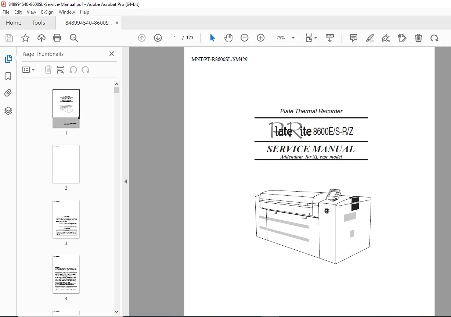
Task: Open the Attachments paperclip panel
Action: [x=8, y=93]
